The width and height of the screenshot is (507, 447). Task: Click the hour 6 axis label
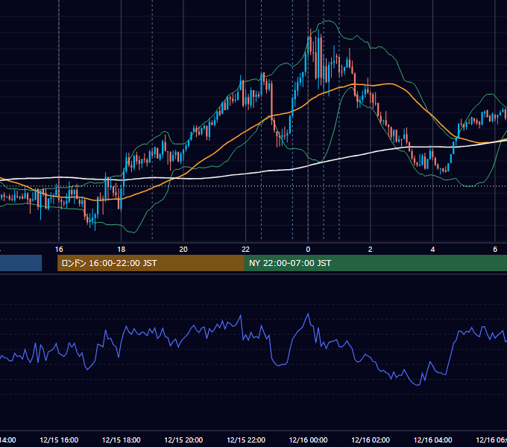coord(495,250)
